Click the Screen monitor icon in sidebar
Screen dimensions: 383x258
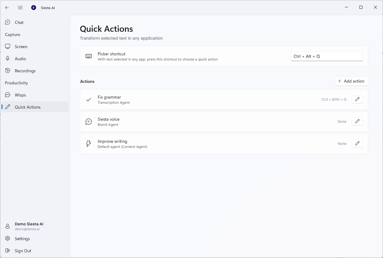pos(8,47)
